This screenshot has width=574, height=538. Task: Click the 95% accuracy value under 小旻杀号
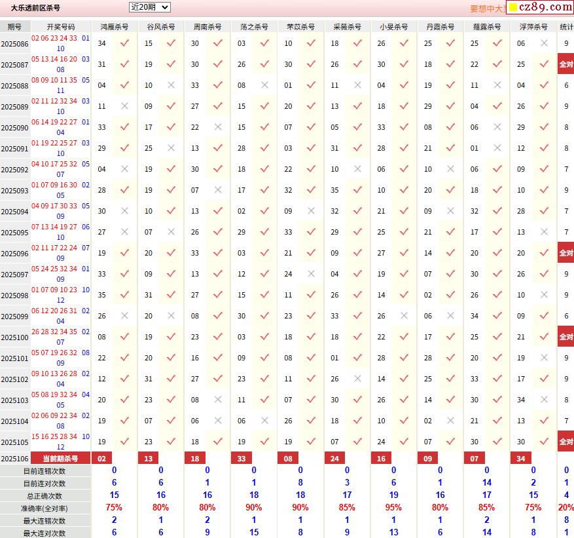(x=393, y=508)
